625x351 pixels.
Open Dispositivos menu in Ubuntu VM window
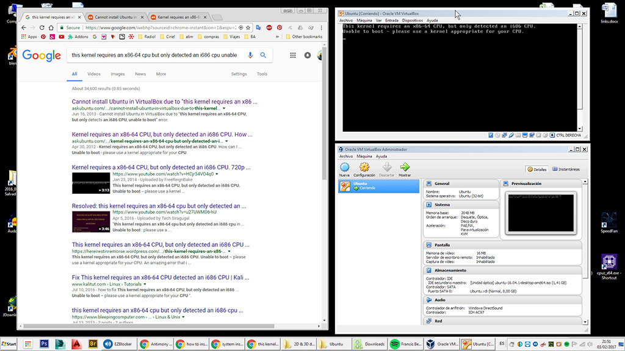pos(413,20)
